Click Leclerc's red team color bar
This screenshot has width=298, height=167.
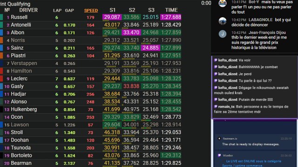[x=1, y=78]
